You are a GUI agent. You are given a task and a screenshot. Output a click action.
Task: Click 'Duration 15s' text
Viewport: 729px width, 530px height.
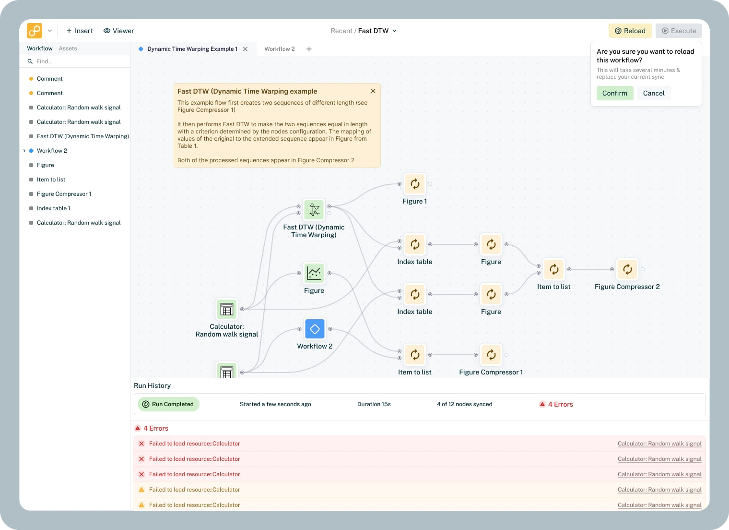[374, 404]
